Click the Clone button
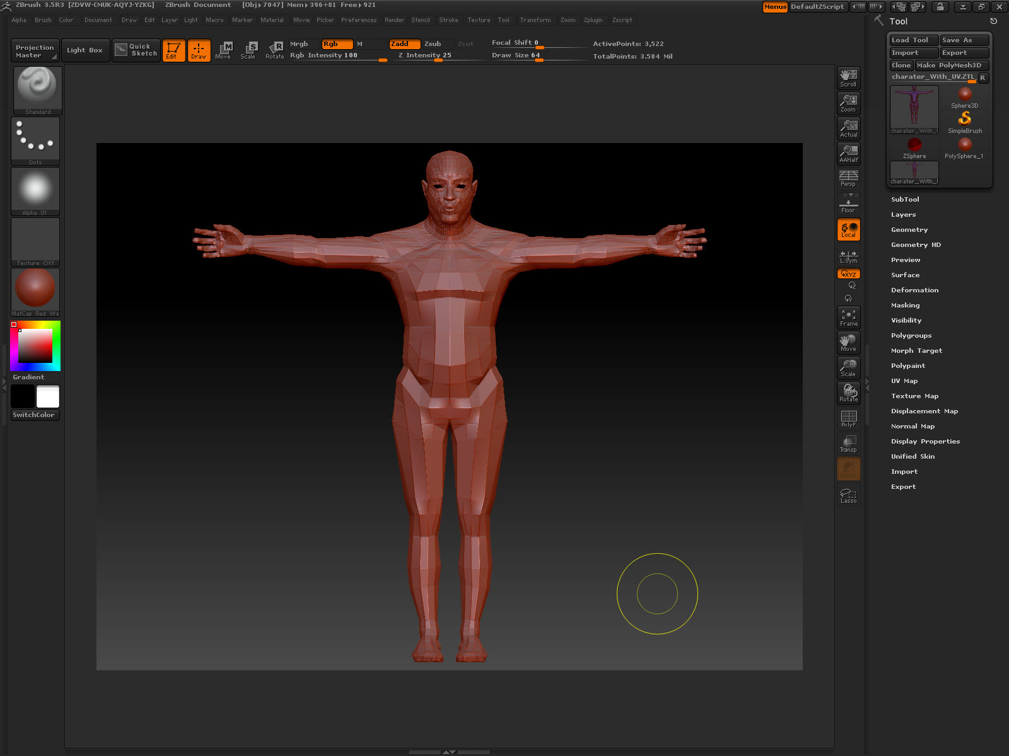1009x756 pixels. pos(901,66)
